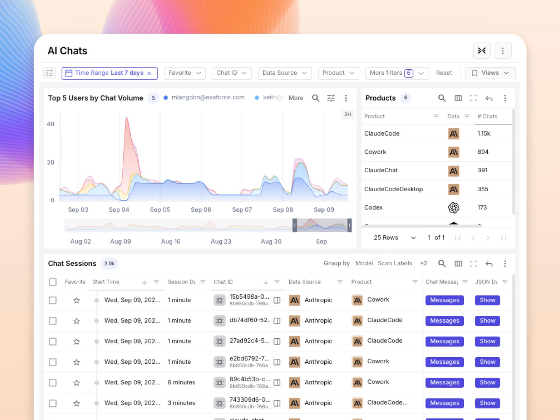Open the Data Source filter dropdown
560x420 pixels.
tap(285, 73)
